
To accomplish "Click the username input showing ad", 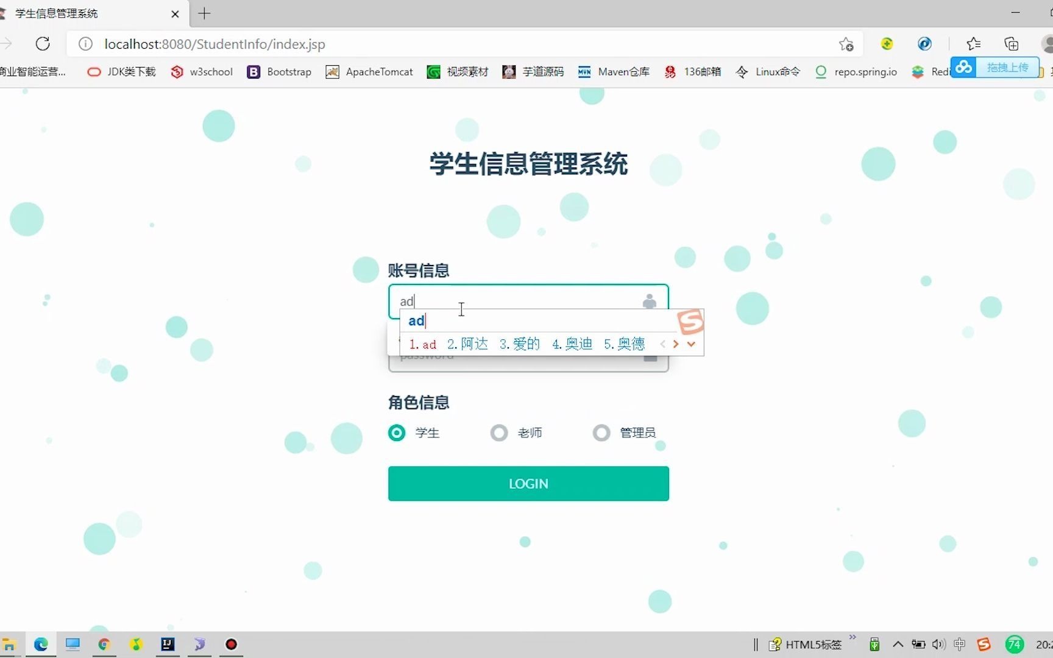I will pyautogui.click(x=524, y=300).
